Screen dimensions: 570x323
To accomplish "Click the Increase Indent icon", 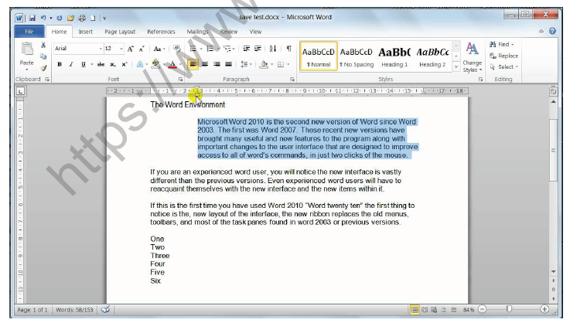I will tap(258, 49).
